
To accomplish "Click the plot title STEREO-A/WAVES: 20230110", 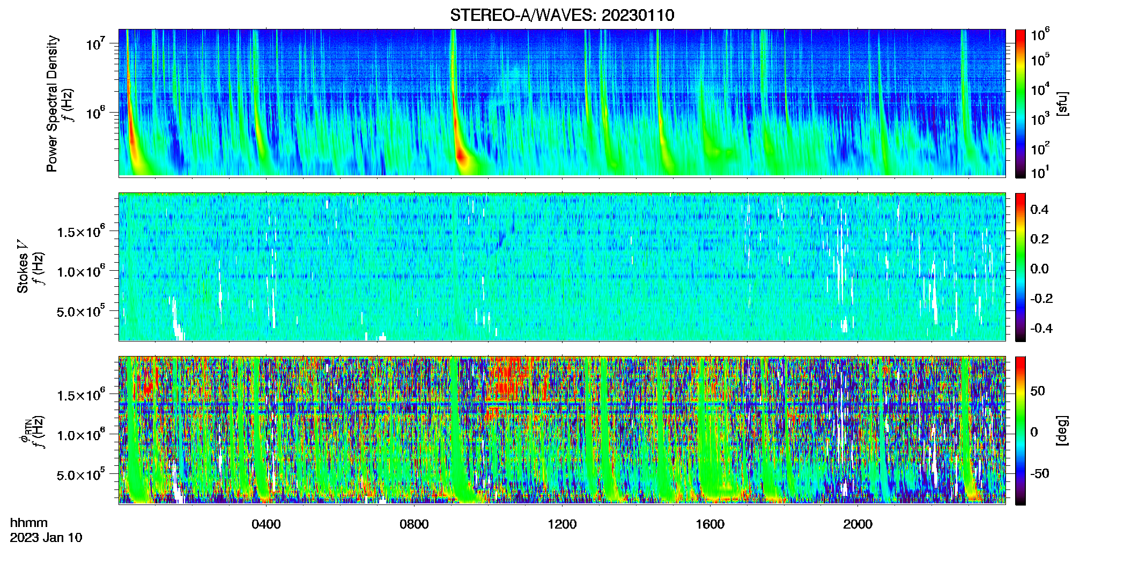I will click(x=562, y=15).
